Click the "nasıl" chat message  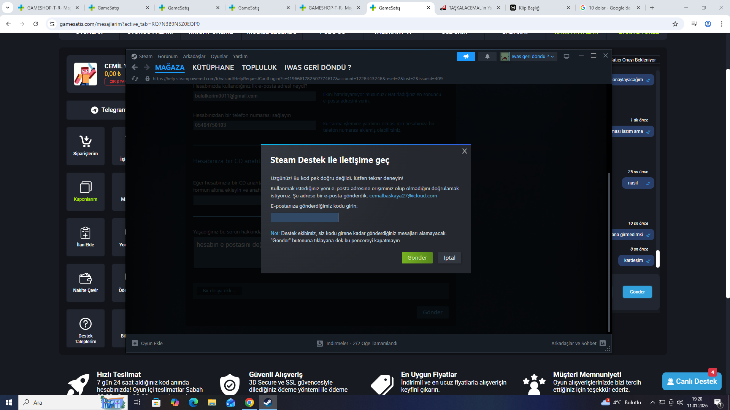638,183
